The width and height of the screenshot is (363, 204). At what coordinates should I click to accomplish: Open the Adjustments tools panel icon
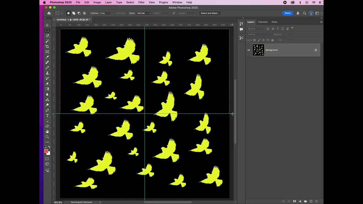pyautogui.click(x=241, y=38)
